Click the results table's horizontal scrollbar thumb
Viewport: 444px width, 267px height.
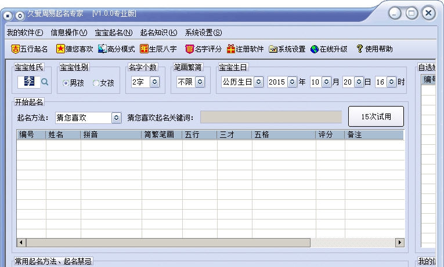tap(168, 243)
